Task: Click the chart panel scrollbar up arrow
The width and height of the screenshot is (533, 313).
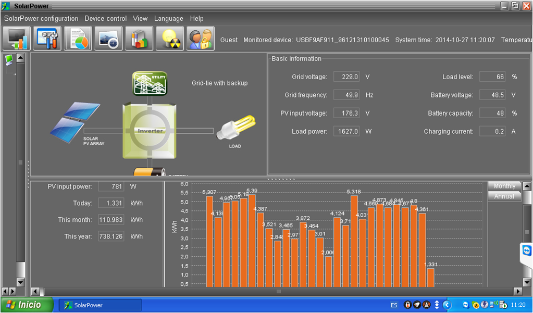Action: tap(527, 186)
